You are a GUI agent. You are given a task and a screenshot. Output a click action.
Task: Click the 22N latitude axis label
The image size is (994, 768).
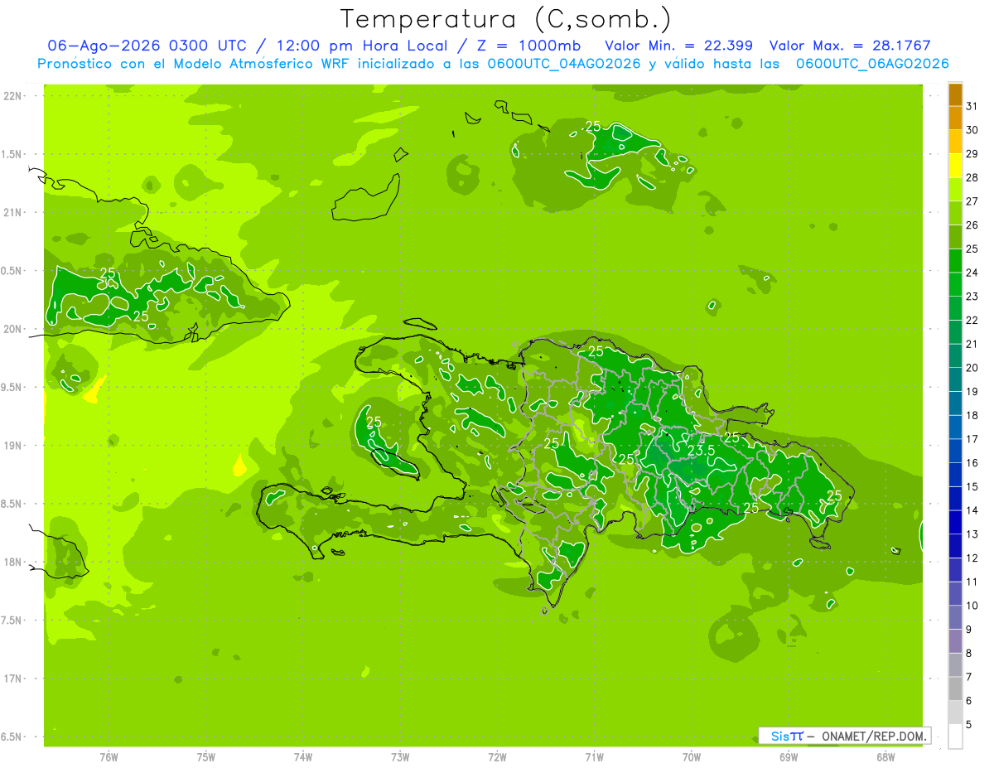[13, 96]
